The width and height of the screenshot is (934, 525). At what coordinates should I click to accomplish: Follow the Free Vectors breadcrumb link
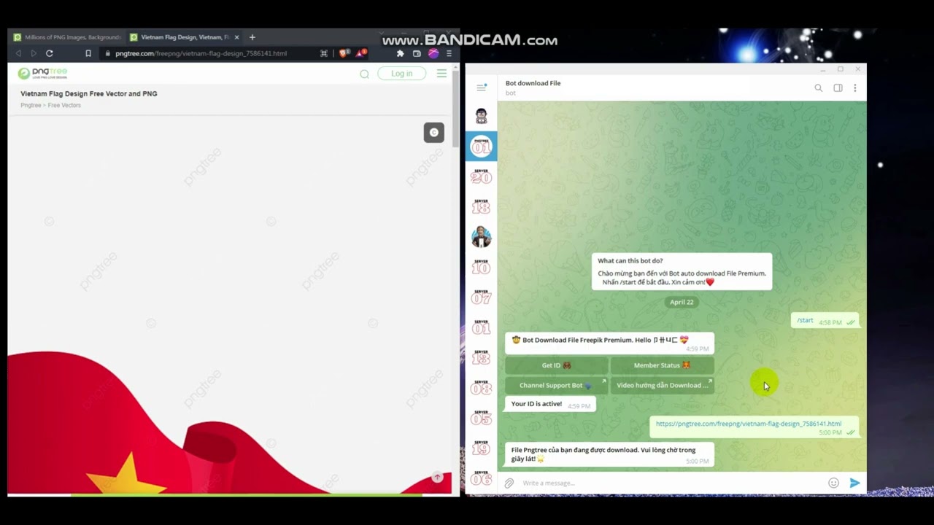[x=64, y=105]
